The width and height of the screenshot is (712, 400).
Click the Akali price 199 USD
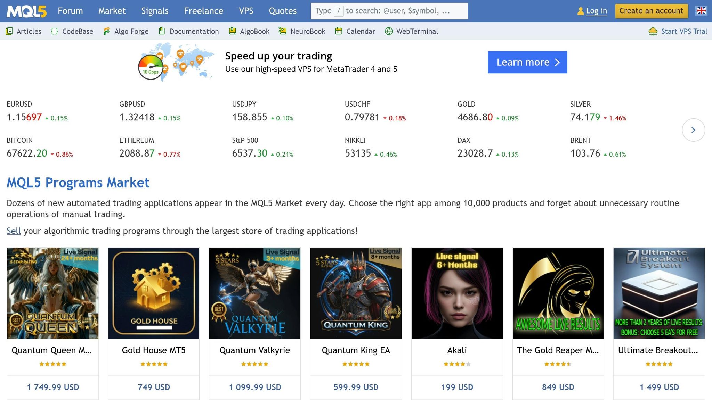tap(457, 387)
